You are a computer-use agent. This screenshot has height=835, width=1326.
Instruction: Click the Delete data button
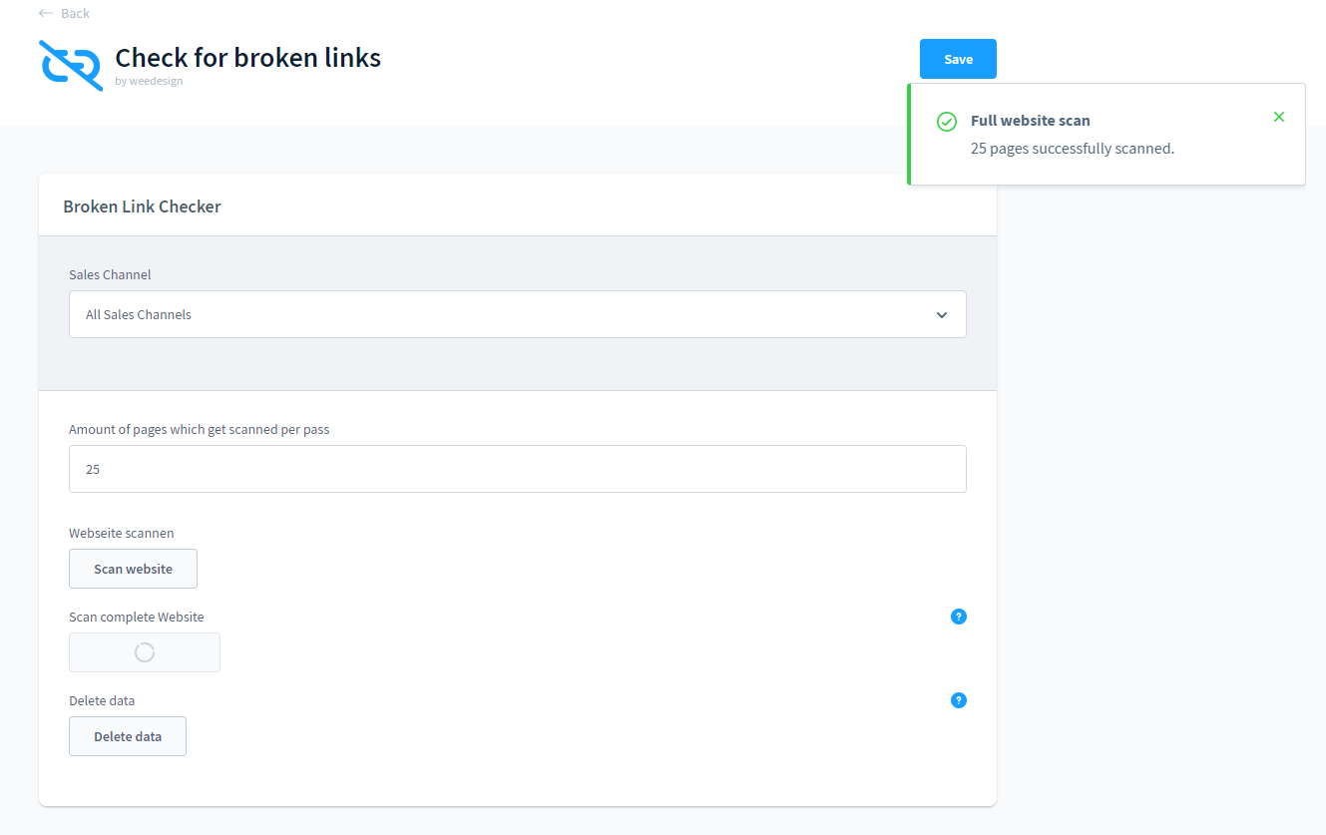[x=128, y=736]
